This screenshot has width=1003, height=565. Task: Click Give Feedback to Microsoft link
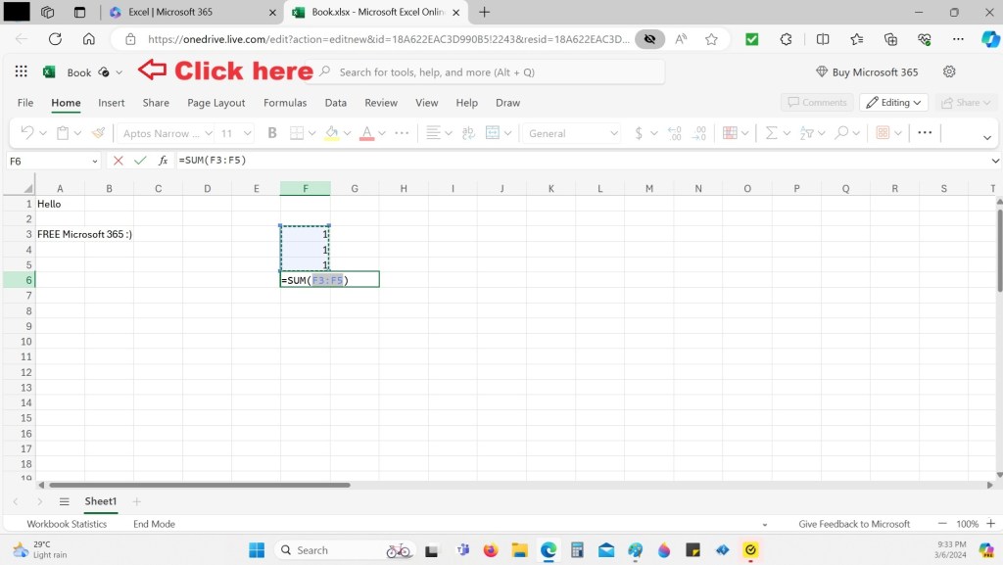click(854, 524)
